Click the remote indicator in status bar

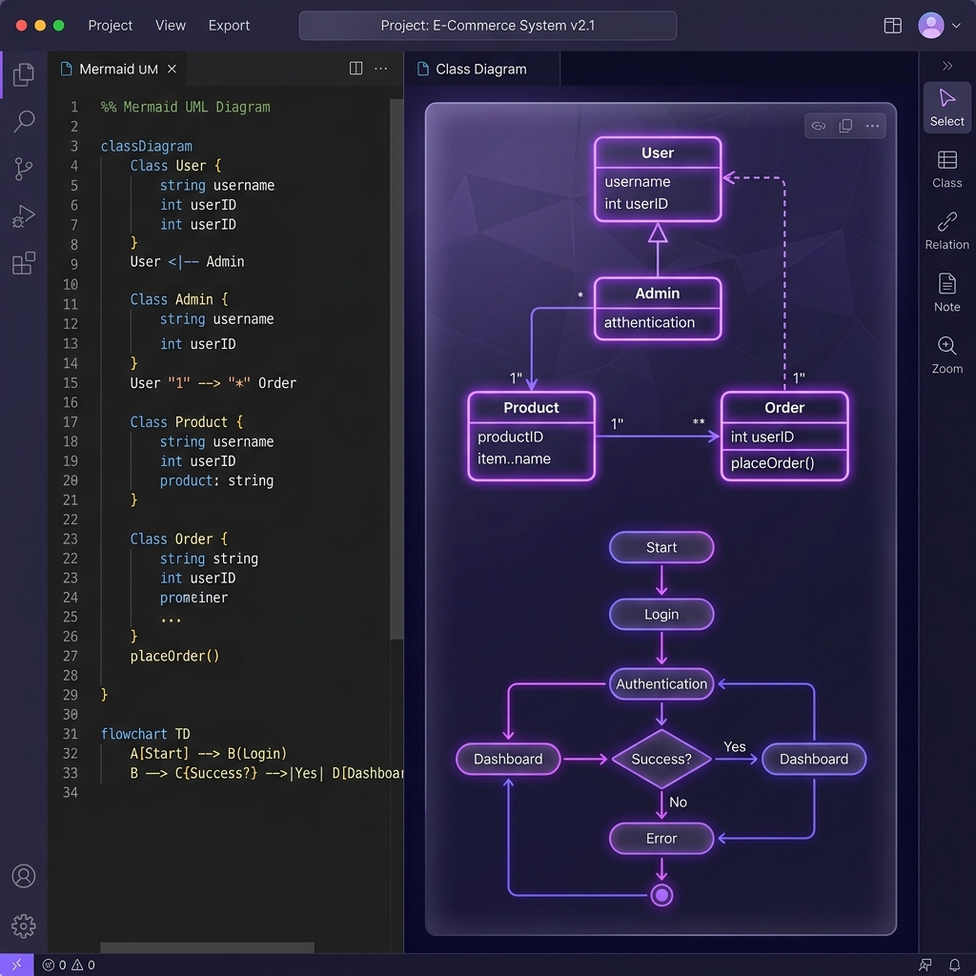coord(17,965)
